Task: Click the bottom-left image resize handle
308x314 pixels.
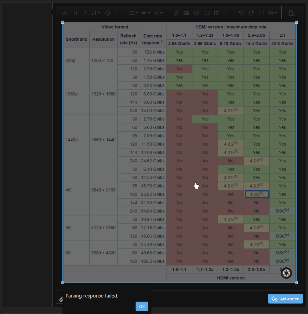Action: point(63,283)
